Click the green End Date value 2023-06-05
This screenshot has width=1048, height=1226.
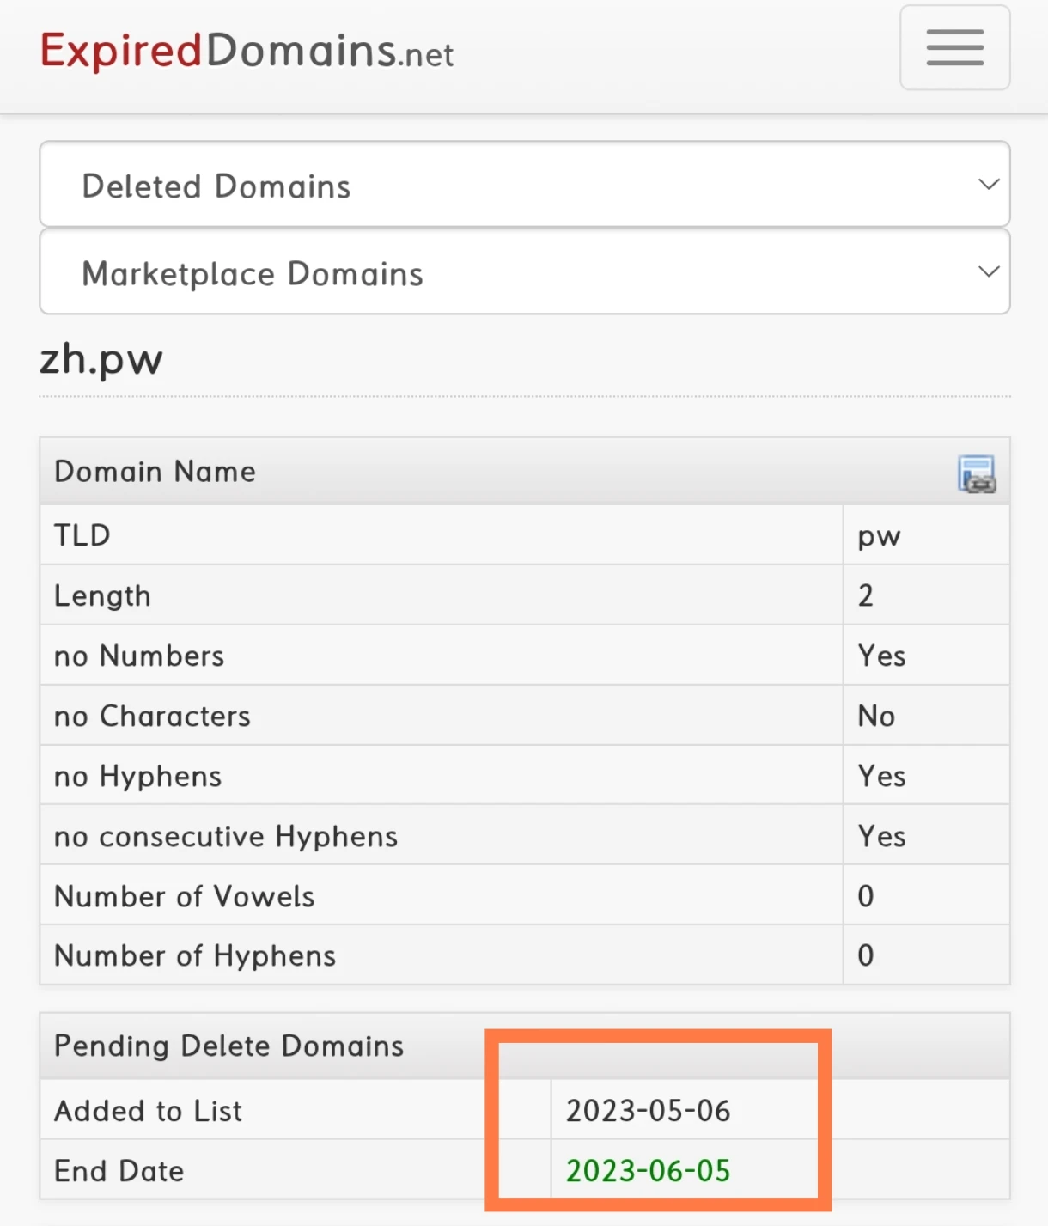pyautogui.click(x=648, y=1171)
